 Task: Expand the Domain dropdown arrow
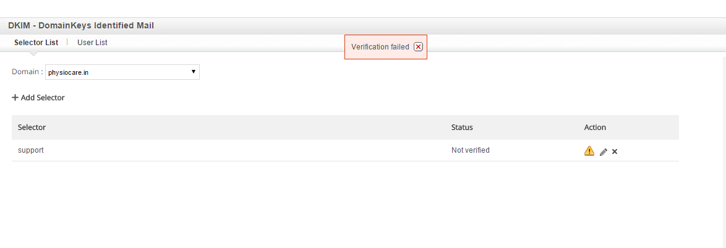click(194, 72)
